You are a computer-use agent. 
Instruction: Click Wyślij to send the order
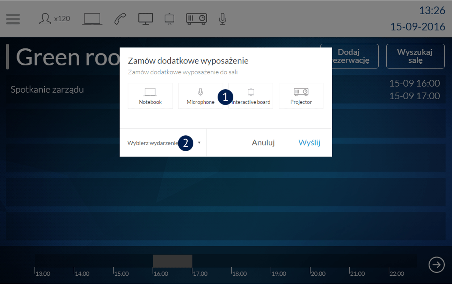pyautogui.click(x=309, y=142)
